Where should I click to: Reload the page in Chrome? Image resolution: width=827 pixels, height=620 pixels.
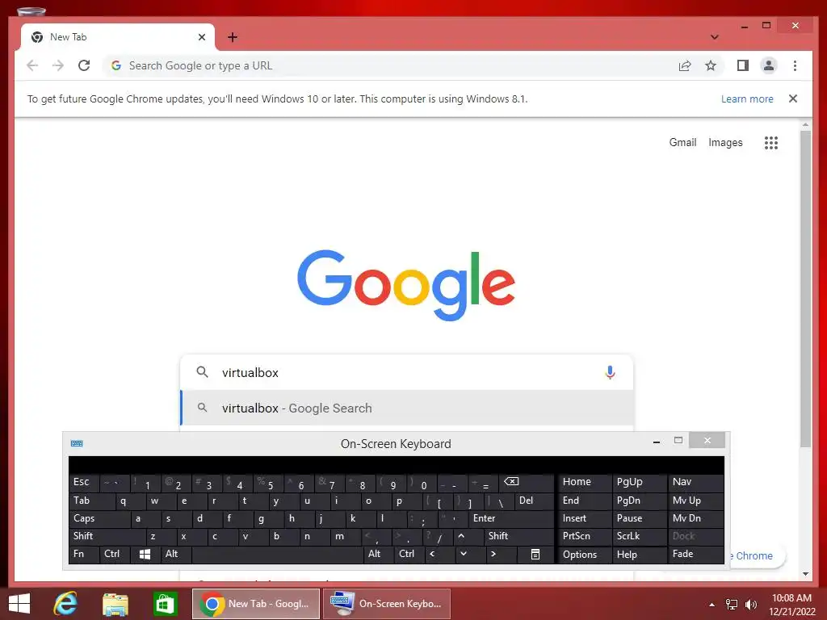click(84, 65)
